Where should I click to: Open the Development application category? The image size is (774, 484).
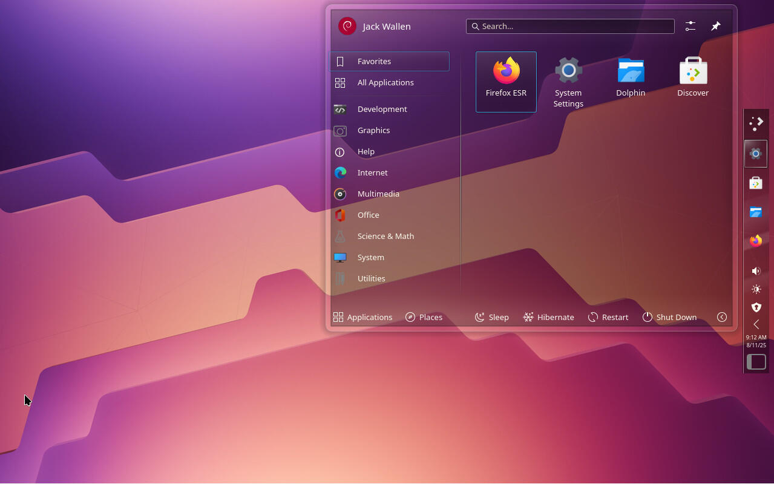(x=382, y=109)
